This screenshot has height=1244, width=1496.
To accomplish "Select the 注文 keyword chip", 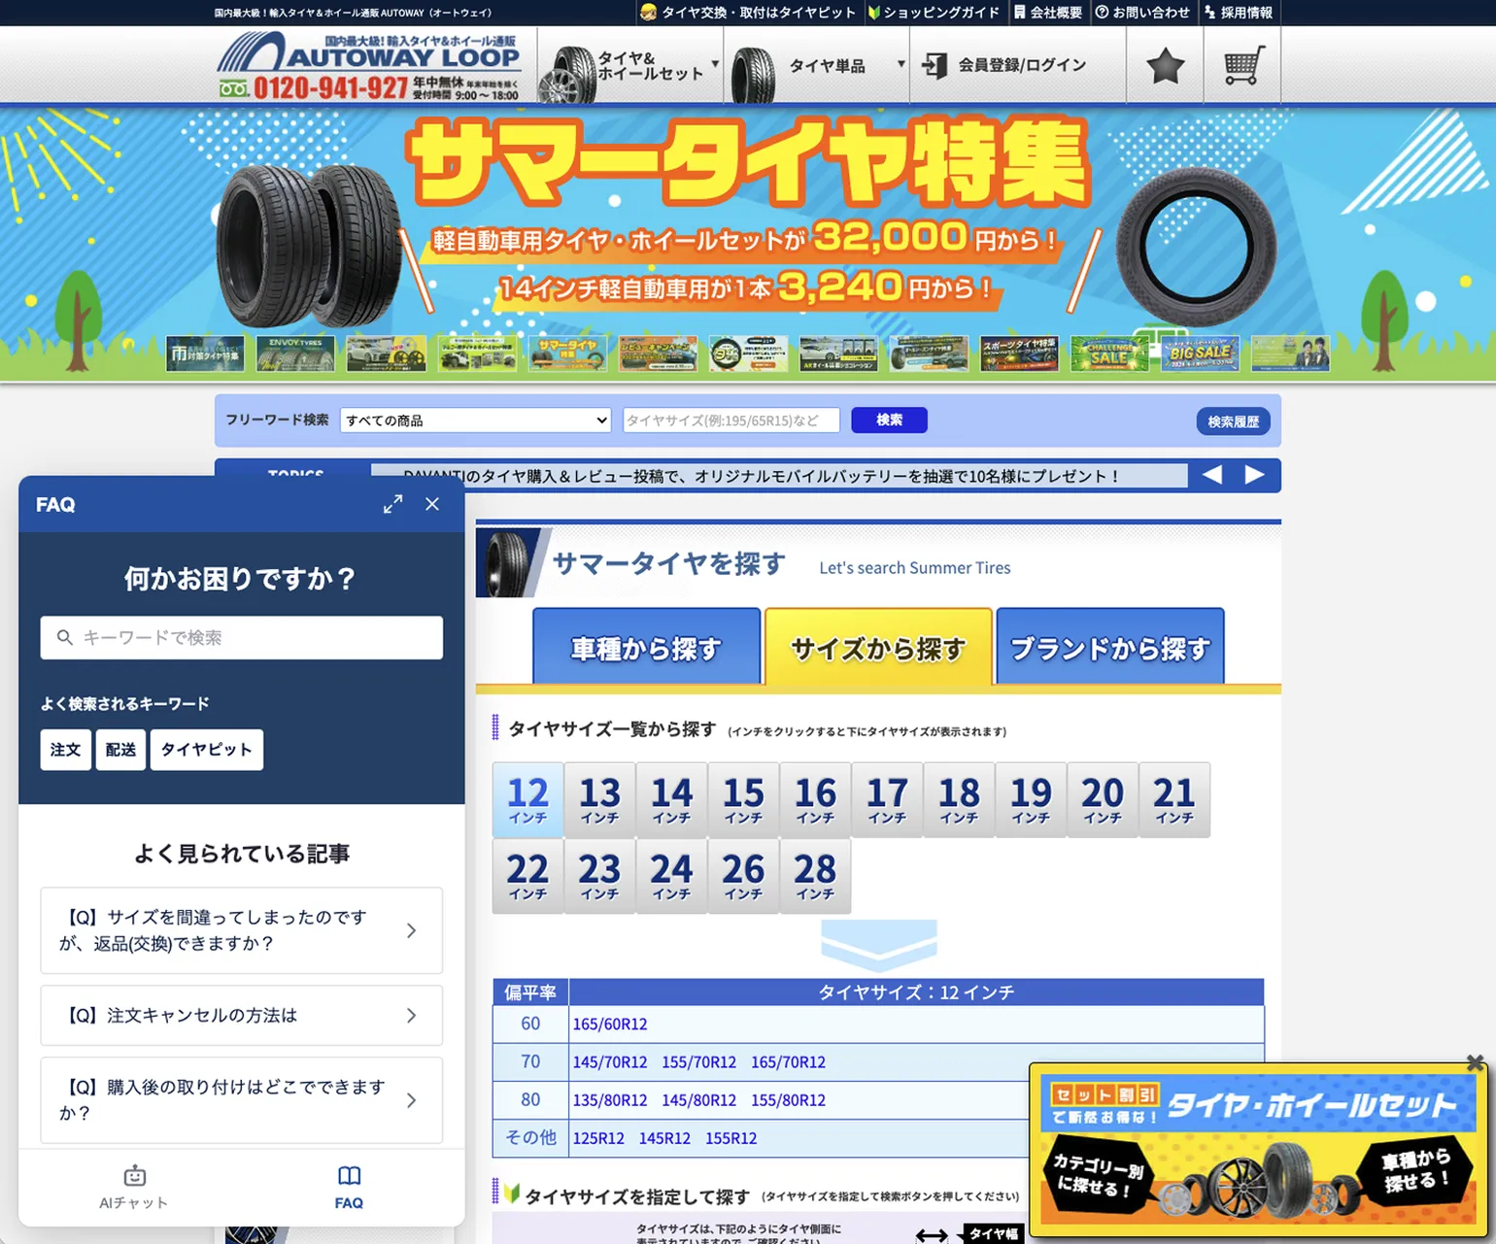I will (65, 750).
